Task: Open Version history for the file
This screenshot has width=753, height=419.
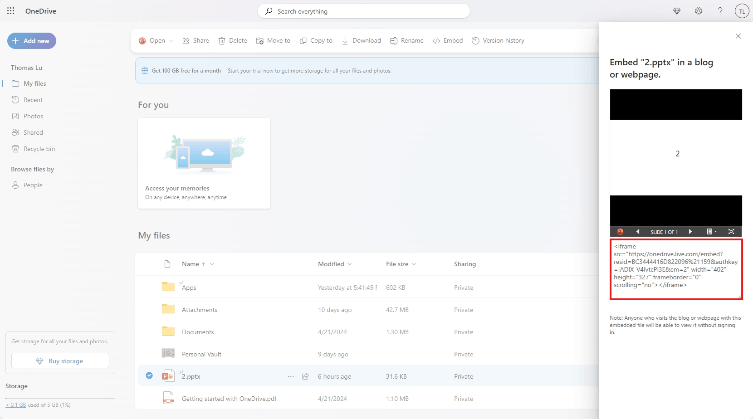Action: (x=498, y=40)
